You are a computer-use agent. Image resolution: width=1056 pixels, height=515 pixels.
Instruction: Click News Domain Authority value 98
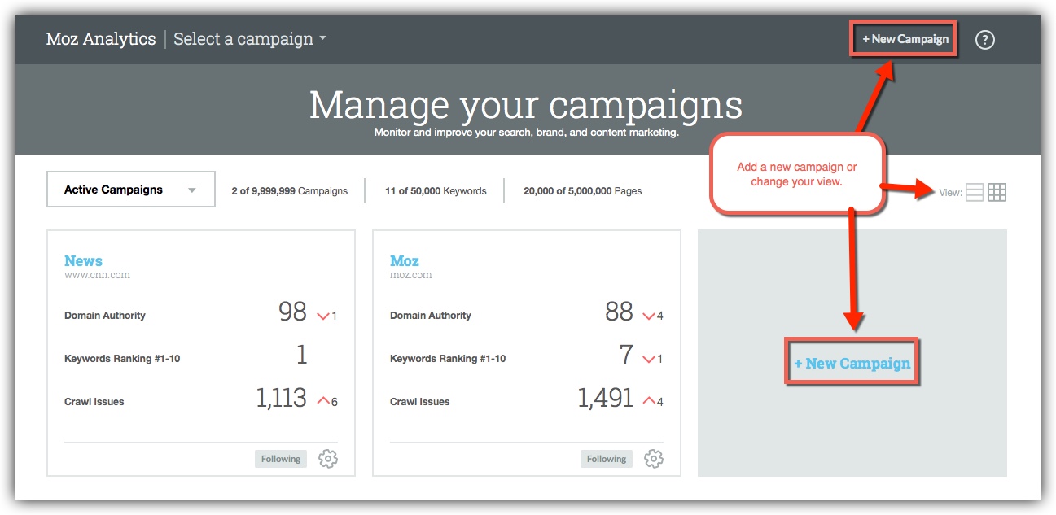[292, 312]
